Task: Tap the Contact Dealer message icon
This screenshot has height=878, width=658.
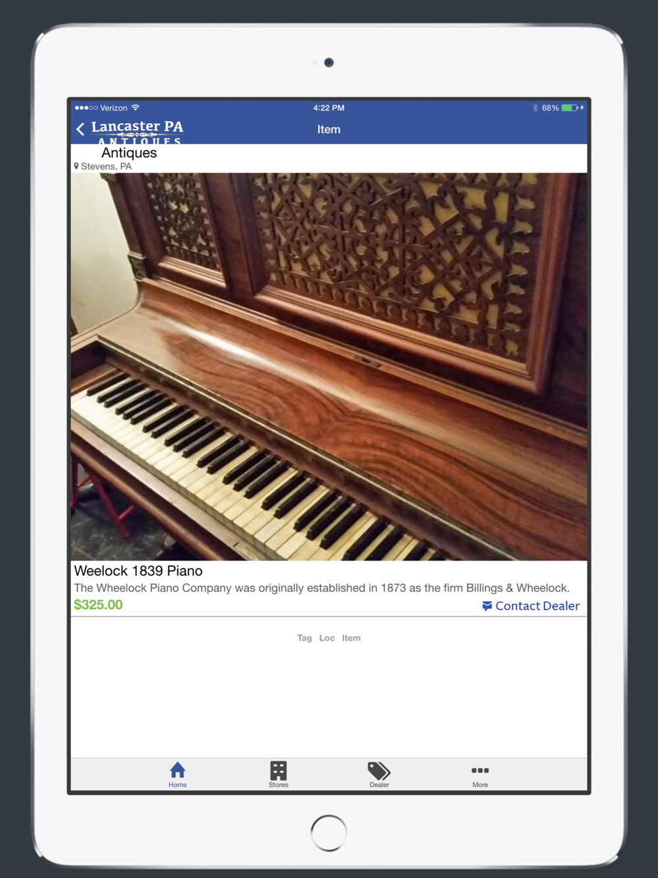Action: tap(487, 606)
